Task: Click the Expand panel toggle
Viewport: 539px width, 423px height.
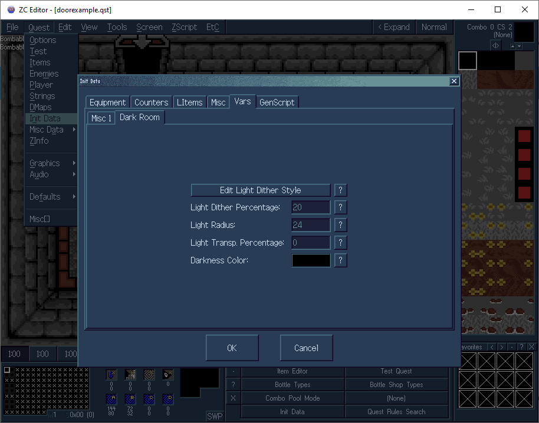Action: click(x=394, y=27)
